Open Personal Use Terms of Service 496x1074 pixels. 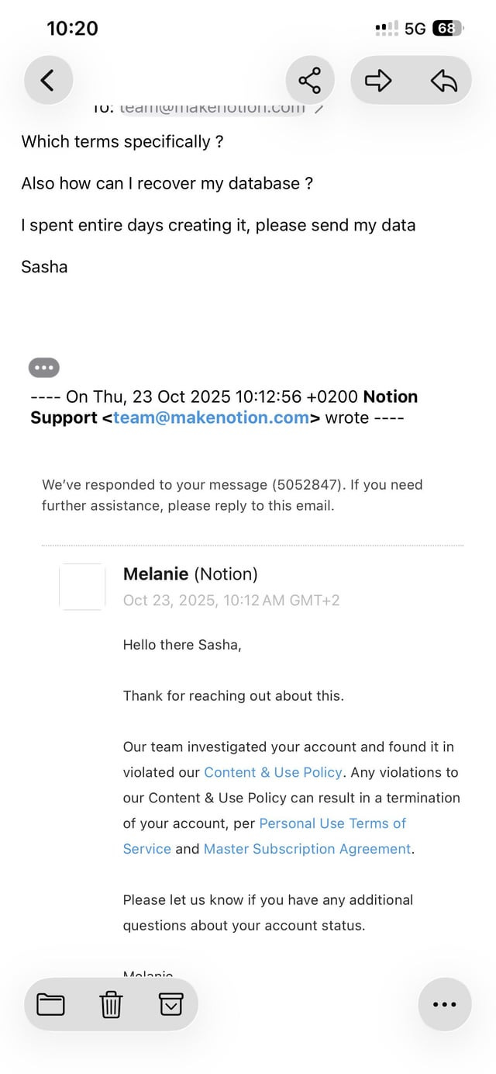pos(333,823)
